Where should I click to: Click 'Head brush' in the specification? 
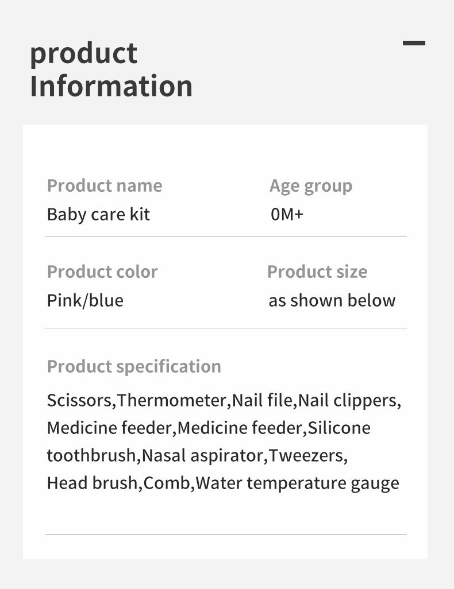point(92,483)
